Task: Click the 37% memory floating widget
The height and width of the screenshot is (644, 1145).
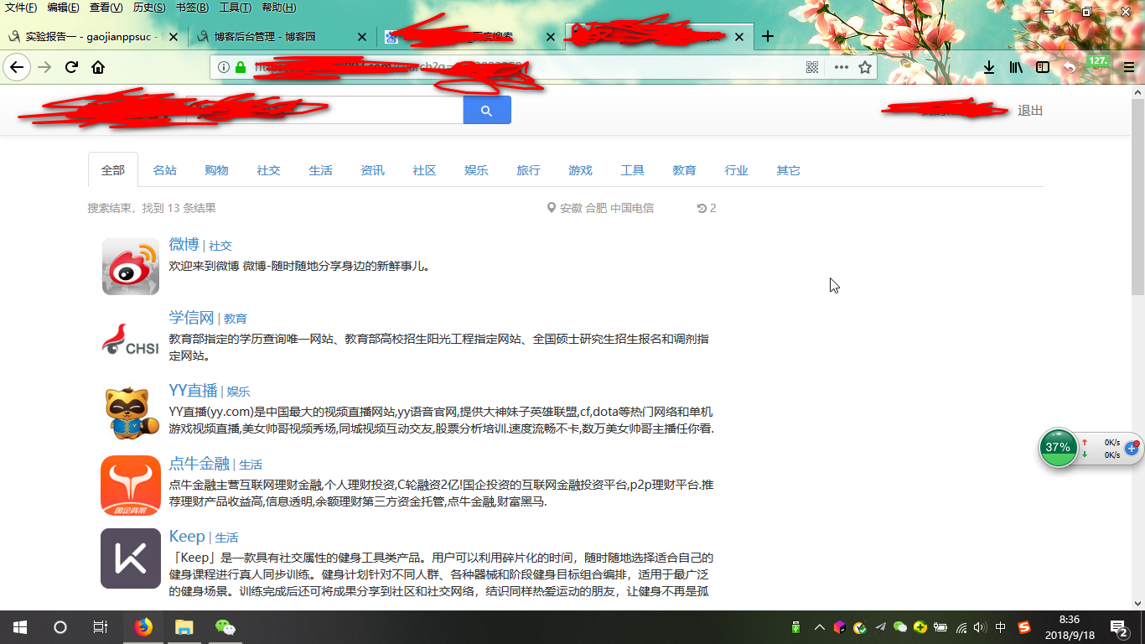Action: point(1058,448)
